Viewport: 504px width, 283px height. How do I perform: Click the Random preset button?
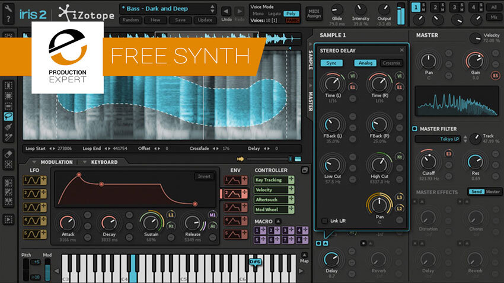[x=130, y=20]
